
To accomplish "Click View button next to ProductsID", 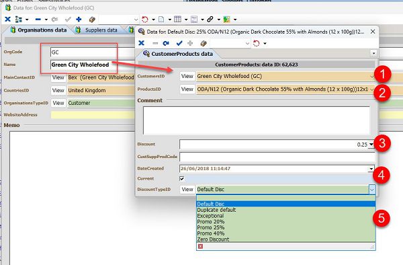I will pyautogui.click(x=187, y=89).
